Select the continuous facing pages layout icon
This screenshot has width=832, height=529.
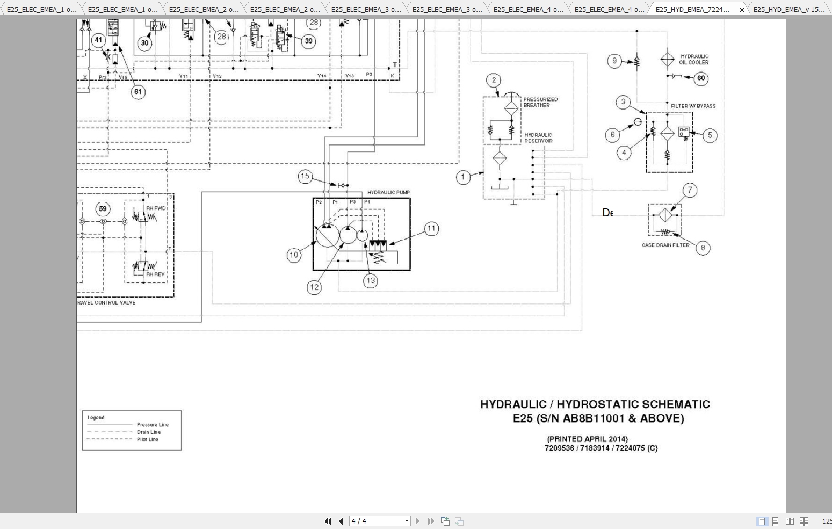click(x=804, y=521)
